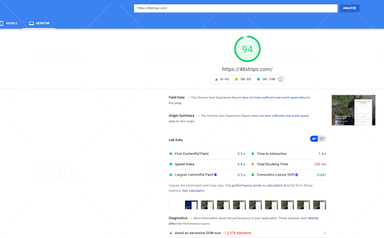Click green dot beside Time to Interactive
The height and width of the screenshot is (238, 384).
253,153
